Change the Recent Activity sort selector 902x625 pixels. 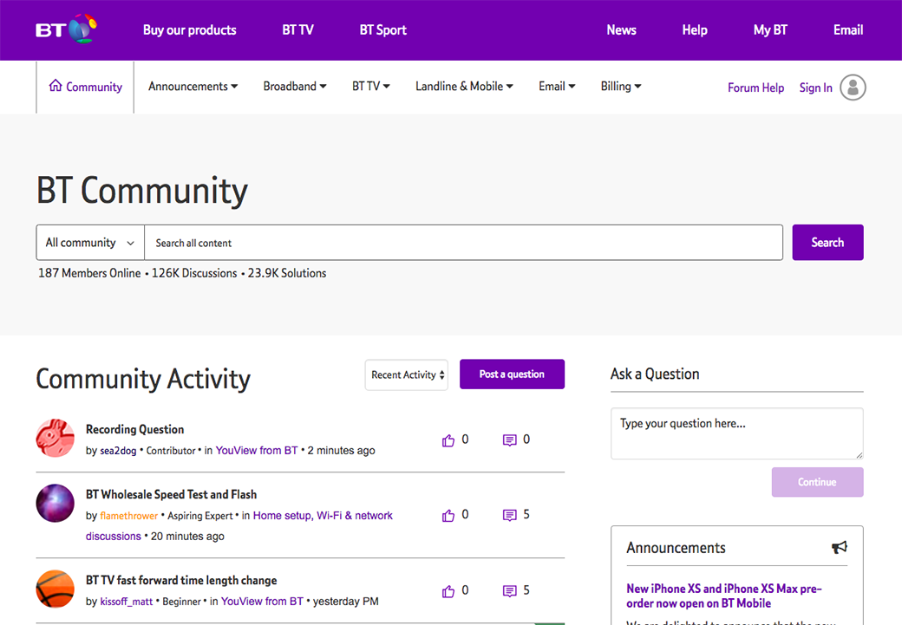(x=407, y=375)
